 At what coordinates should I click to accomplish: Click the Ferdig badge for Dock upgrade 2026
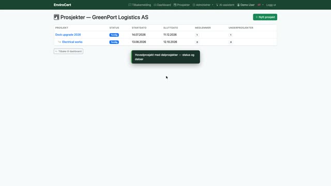click(114, 35)
